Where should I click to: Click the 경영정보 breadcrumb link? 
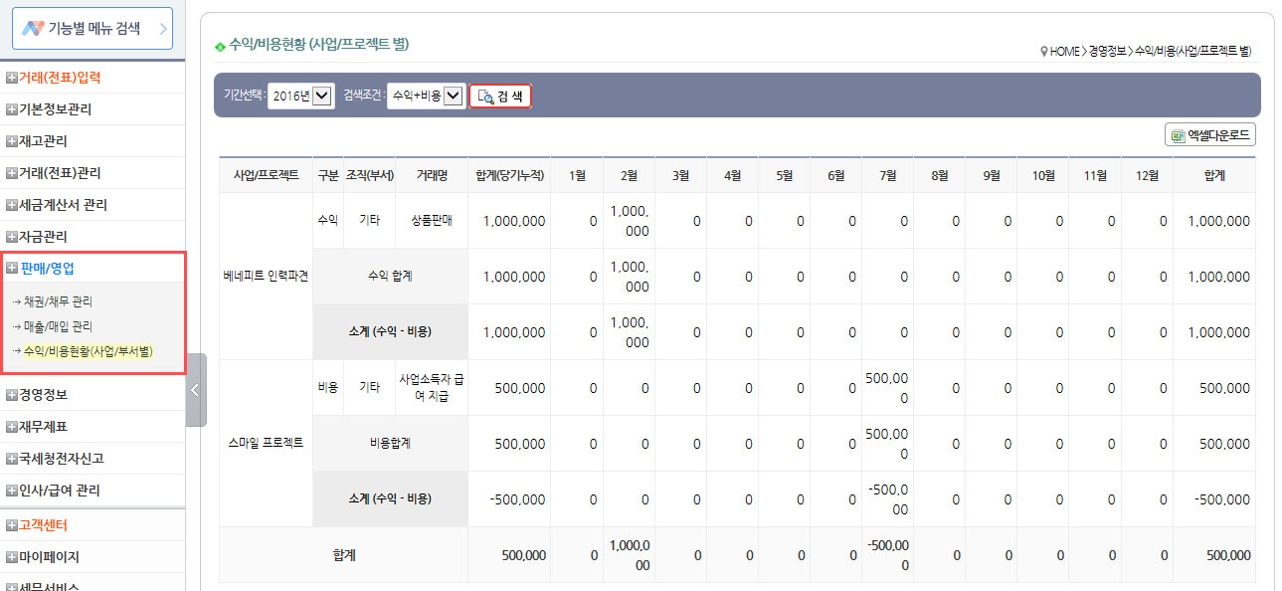tap(1108, 51)
